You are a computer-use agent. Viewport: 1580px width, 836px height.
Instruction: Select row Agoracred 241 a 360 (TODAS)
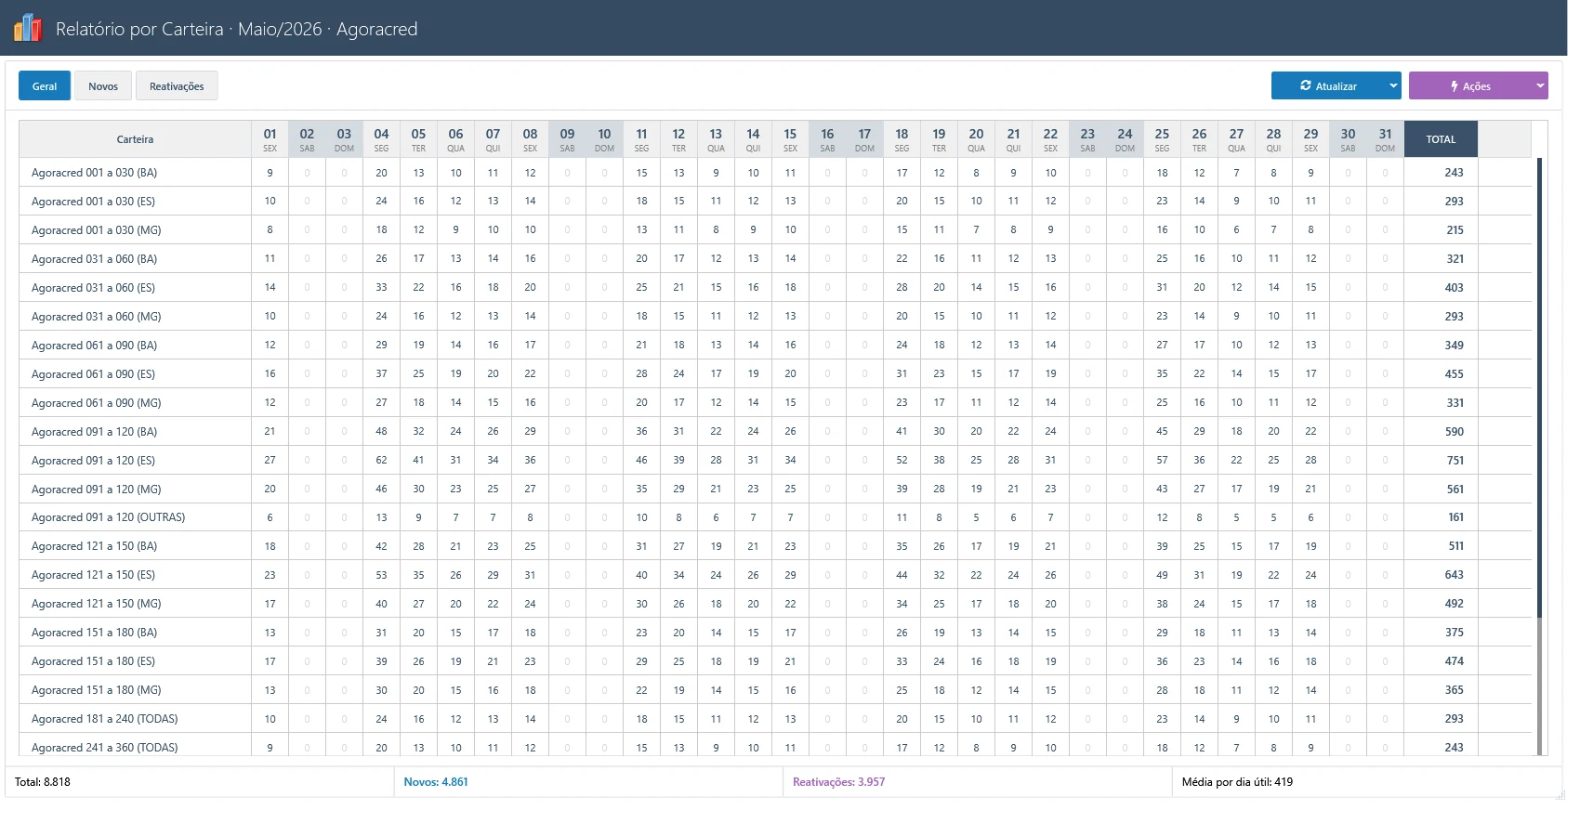click(x=775, y=746)
